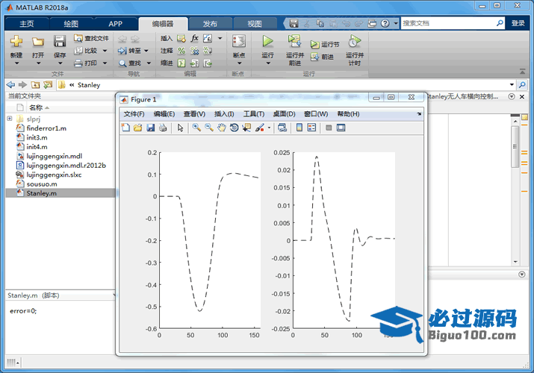This screenshot has height=373, width=534.
Task: Click the Zoom In tool in Figure toolbar
Action: [196, 128]
